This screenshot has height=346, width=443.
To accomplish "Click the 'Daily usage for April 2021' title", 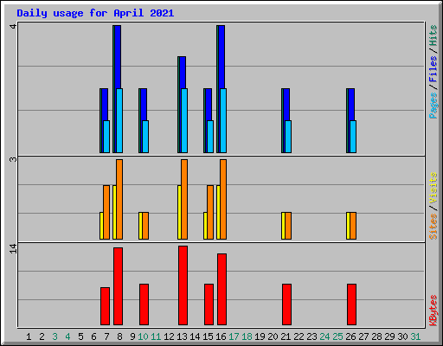I will click(x=95, y=13).
